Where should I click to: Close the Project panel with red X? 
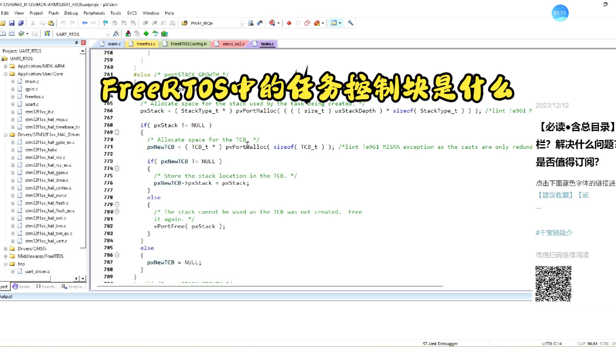point(83,42)
